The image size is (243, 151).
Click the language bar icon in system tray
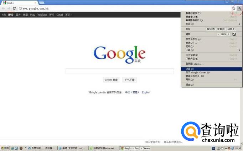tap(213, 149)
